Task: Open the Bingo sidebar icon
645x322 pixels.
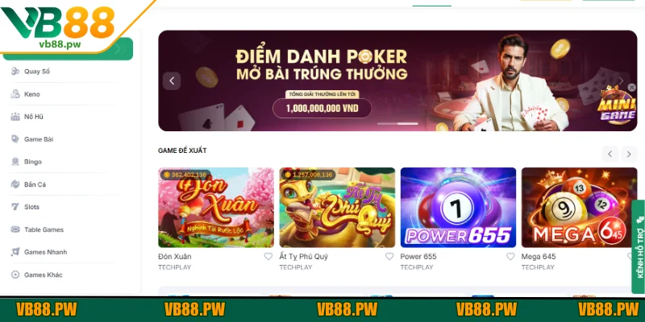Action: [15, 162]
